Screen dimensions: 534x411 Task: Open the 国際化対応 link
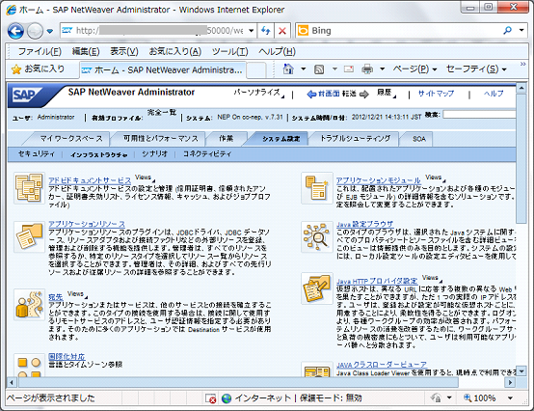coord(67,356)
